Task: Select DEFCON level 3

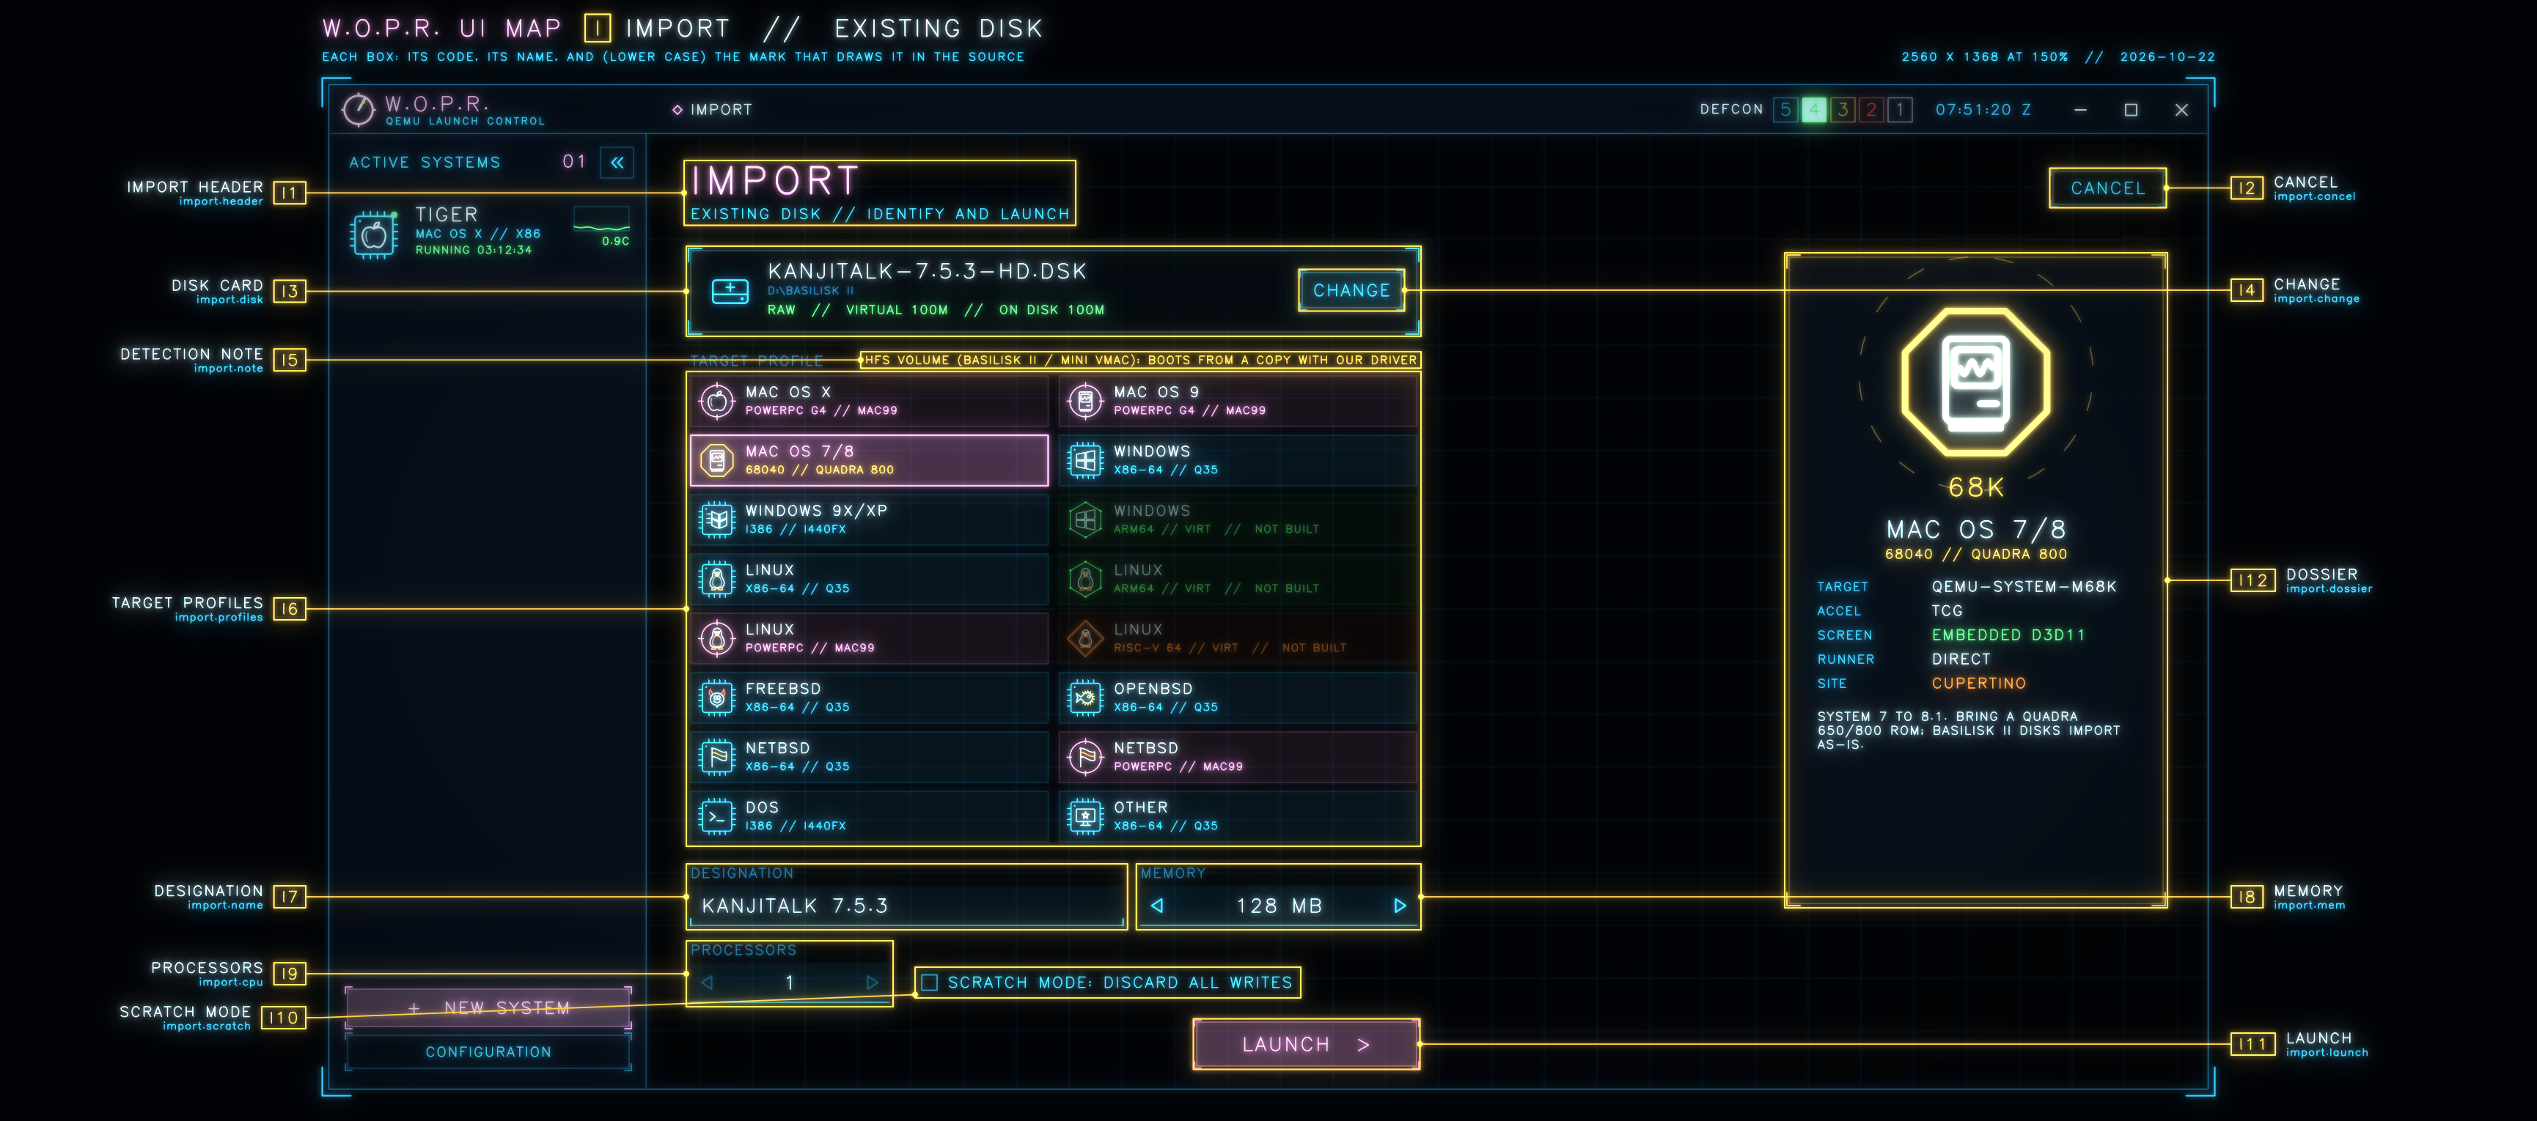Action: 1843,109
